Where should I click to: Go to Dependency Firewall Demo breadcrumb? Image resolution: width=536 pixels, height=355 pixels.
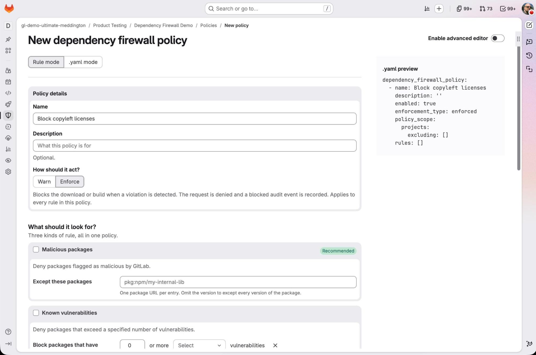pos(163,25)
